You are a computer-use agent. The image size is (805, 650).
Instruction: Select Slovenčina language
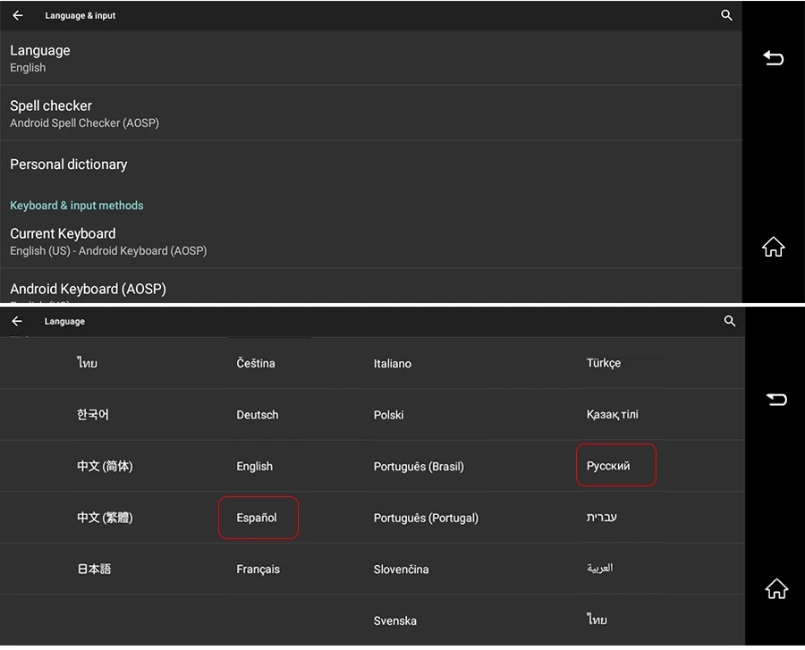click(x=401, y=569)
